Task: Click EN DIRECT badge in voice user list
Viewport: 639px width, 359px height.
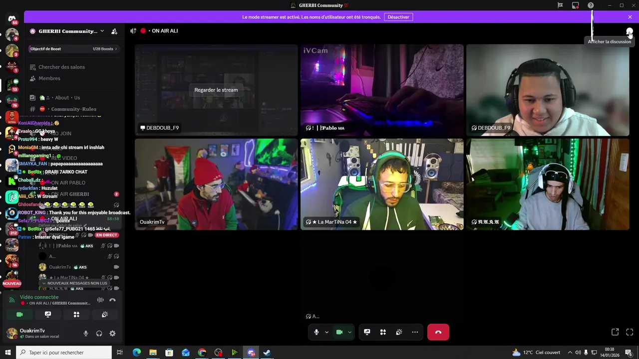Action: [x=107, y=235]
